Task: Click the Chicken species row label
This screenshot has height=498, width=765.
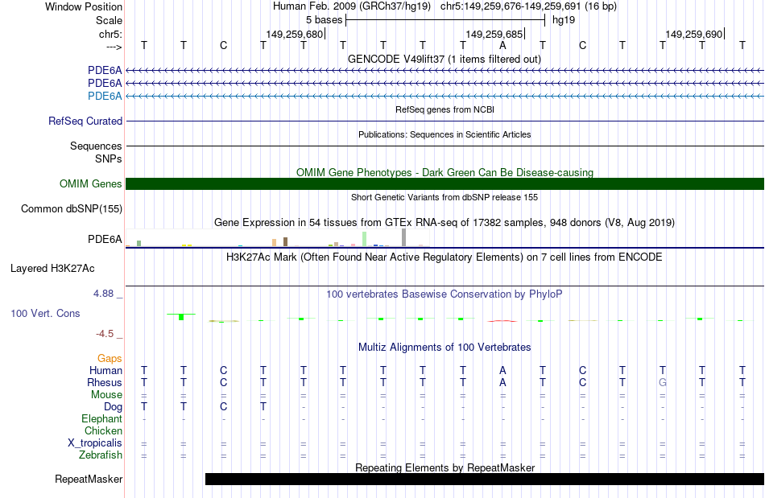Action: click(x=103, y=430)
